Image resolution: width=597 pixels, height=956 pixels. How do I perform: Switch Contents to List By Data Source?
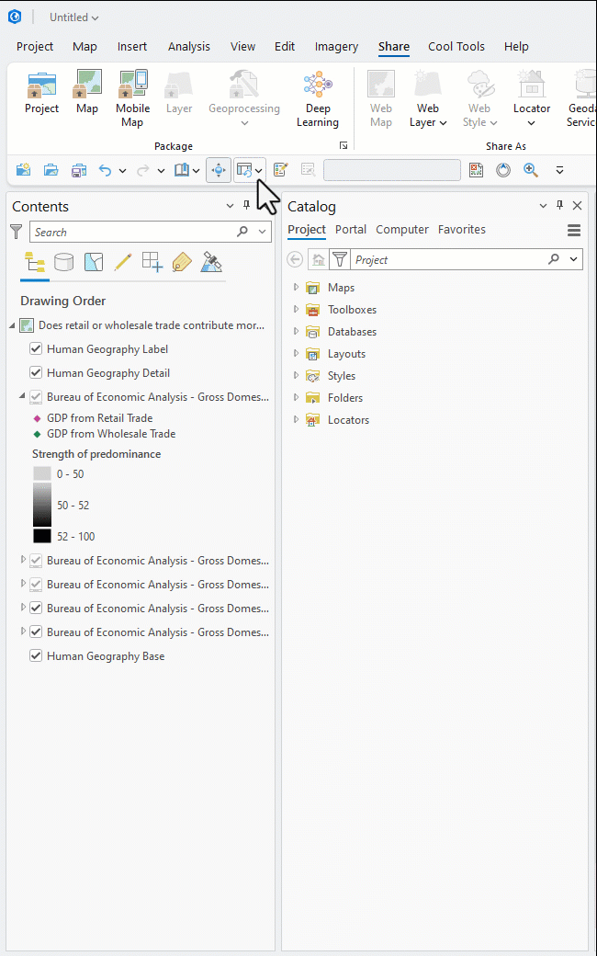(63, 262)
